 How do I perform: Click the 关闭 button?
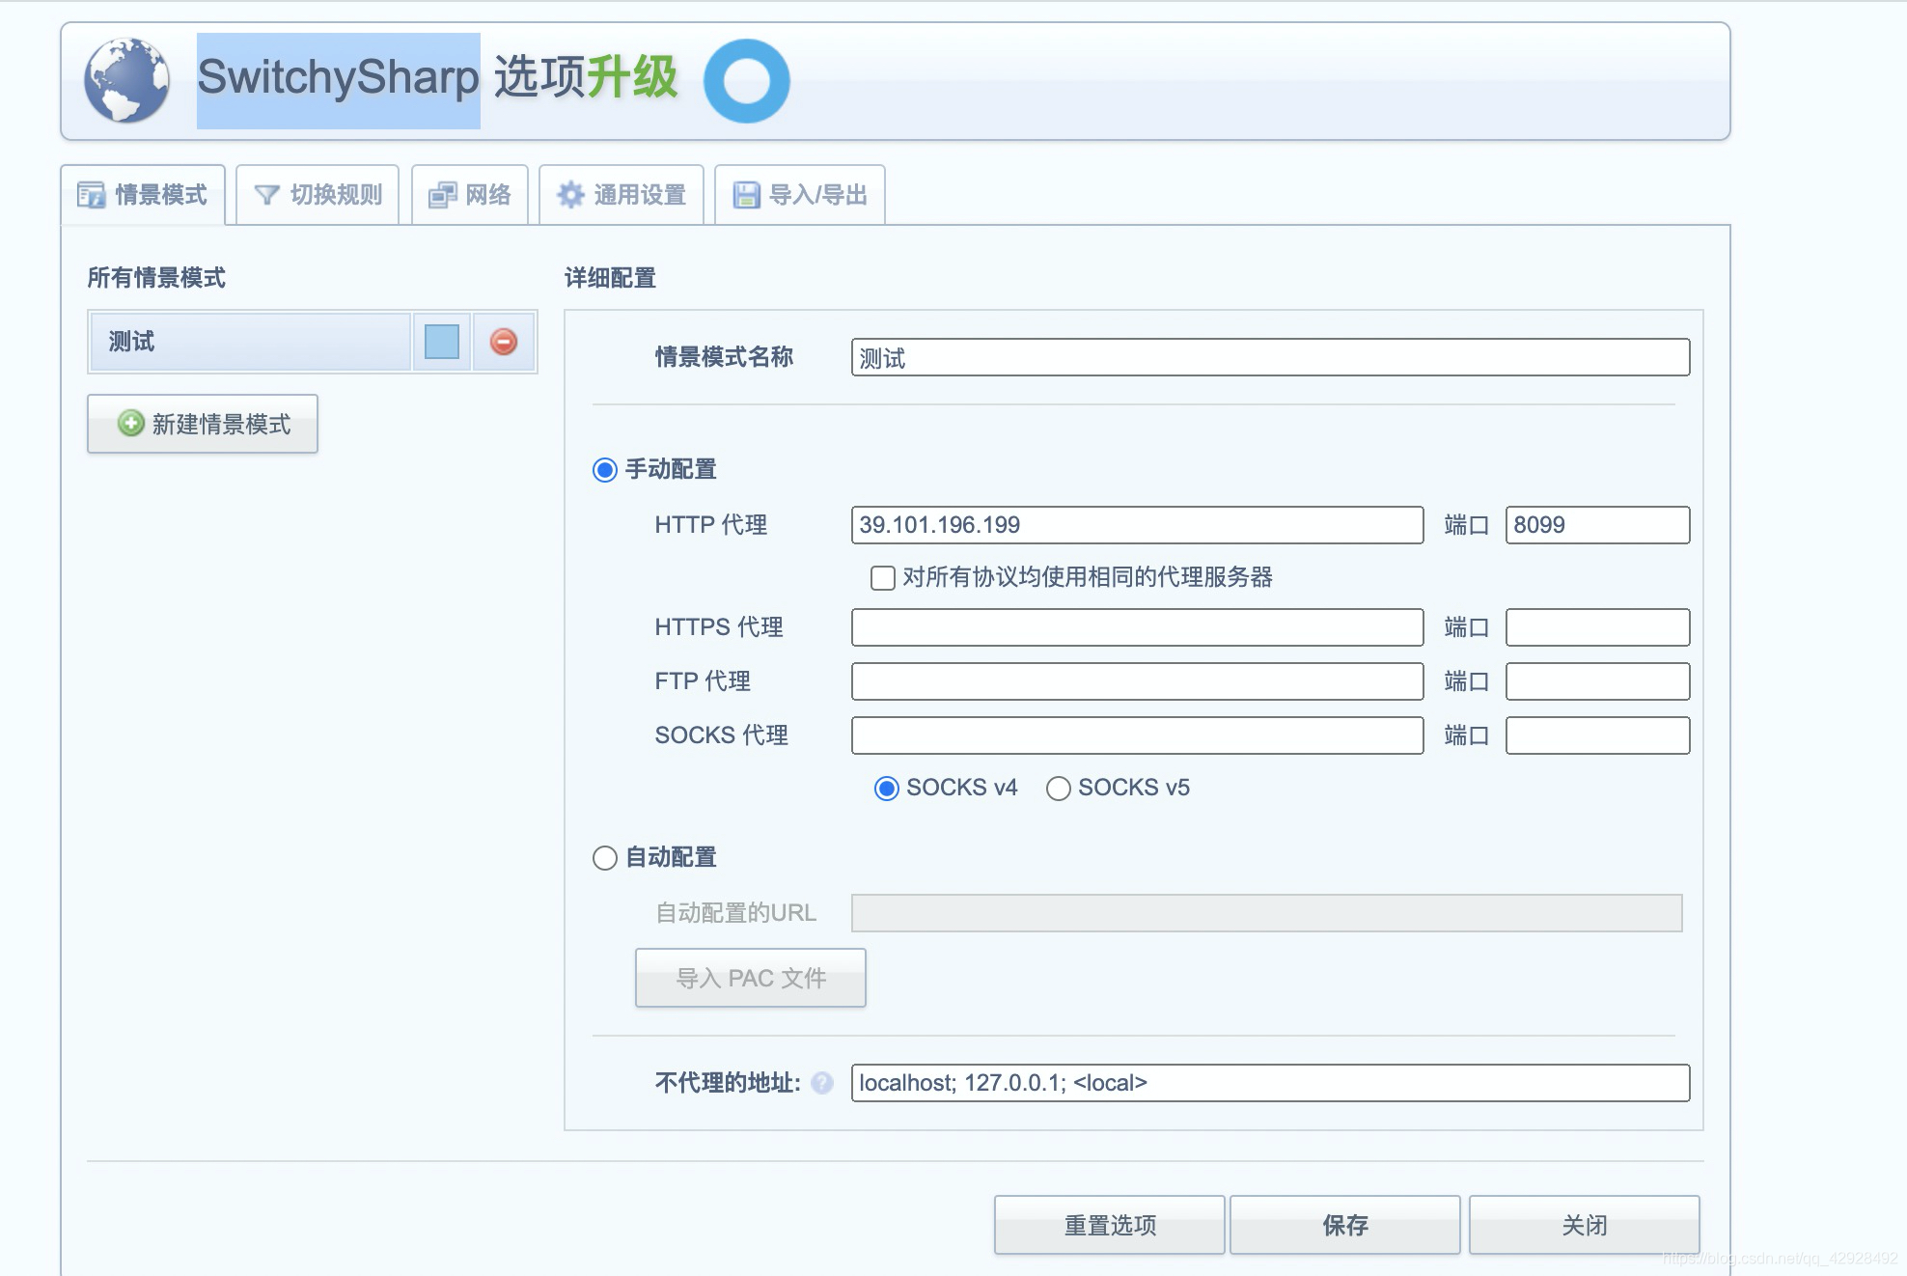click(x=1585, y=1225)
